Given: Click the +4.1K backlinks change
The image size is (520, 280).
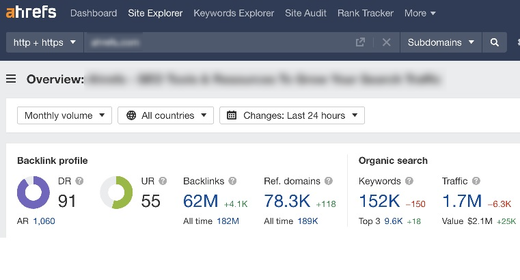Looking at the screenshot, I should (236, 204).
